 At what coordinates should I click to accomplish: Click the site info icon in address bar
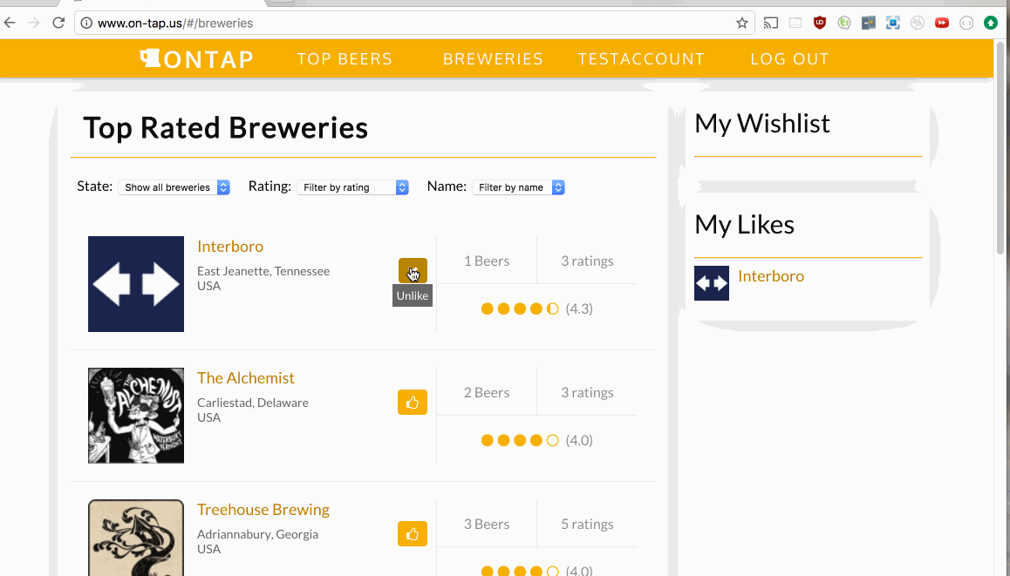[x=86, y=24]
